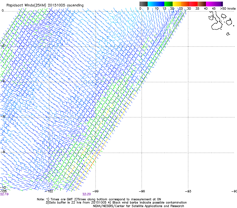Click the magenta 40-45 knots legend swatch

(x=210, y=4)
